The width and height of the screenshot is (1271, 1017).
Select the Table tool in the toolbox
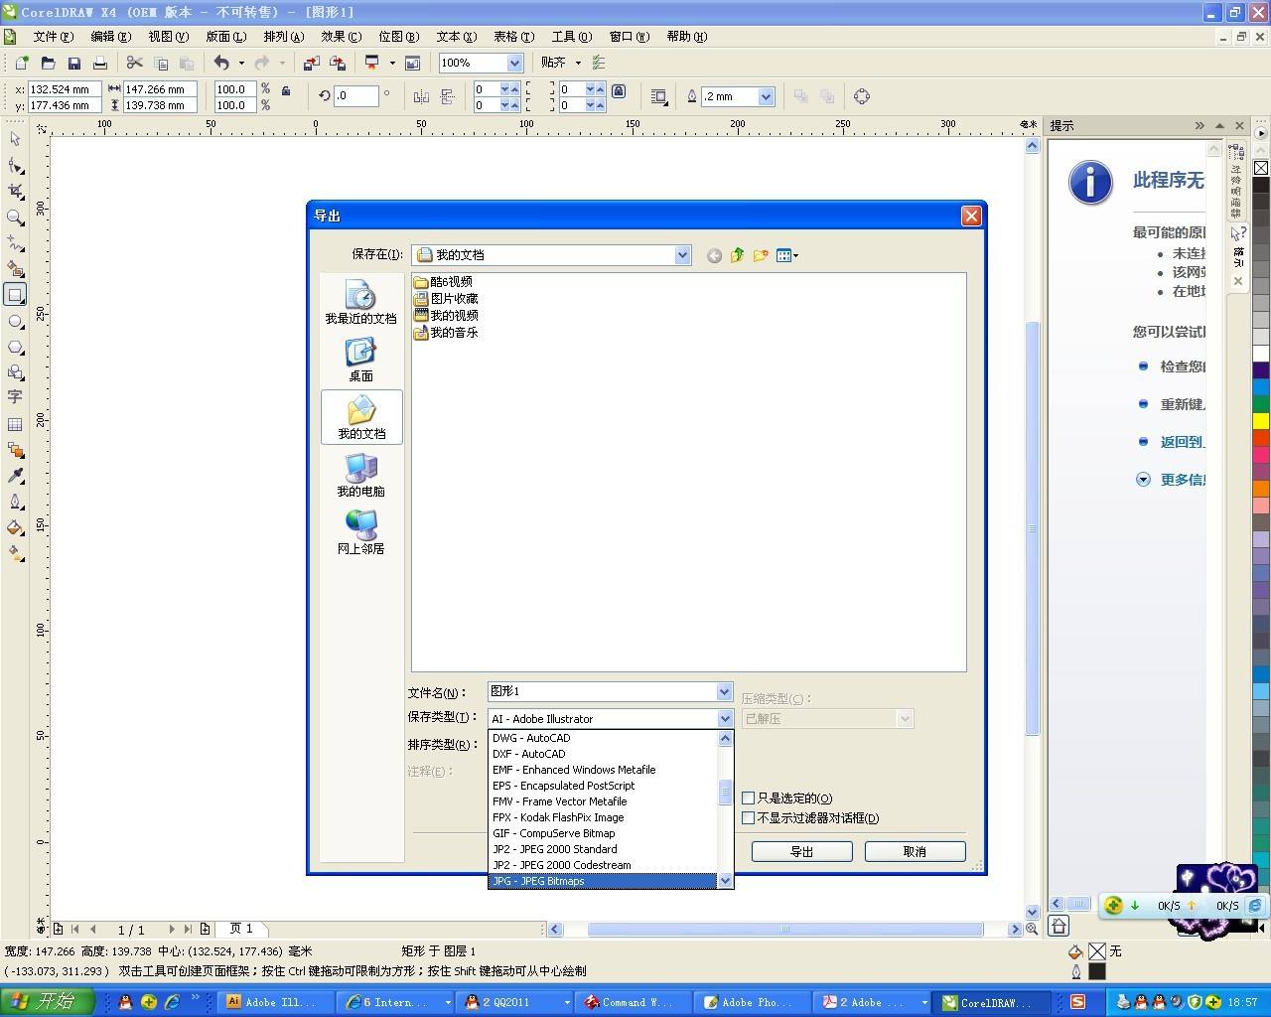15,424
